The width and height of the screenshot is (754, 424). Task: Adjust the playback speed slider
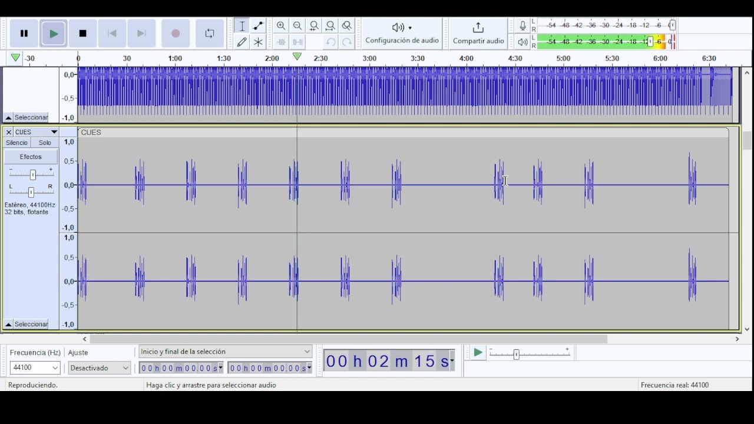pos(516,355)
